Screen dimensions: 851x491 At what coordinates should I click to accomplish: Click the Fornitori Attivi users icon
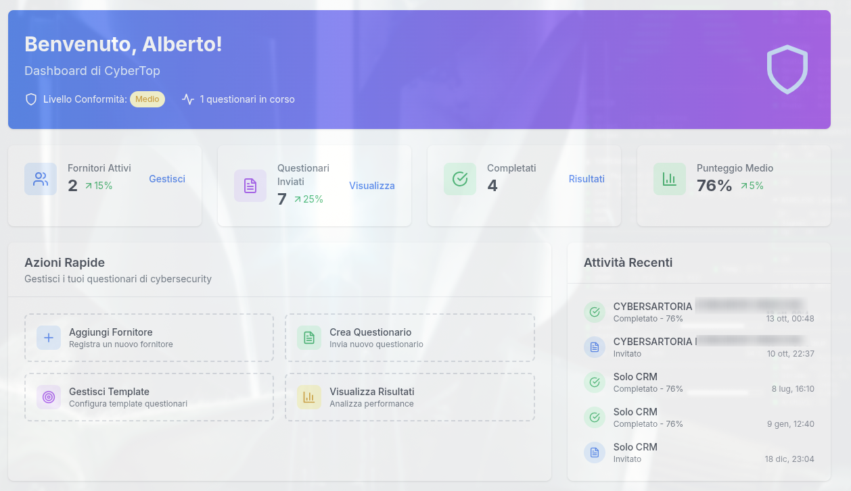41,179
